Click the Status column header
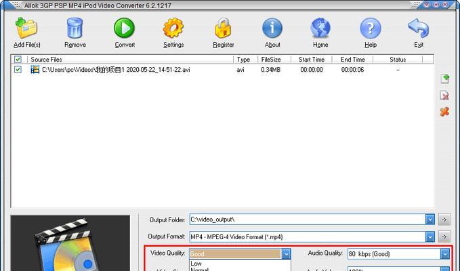The width and height of the screenshot is (460, 271). (x=398, y=60)
